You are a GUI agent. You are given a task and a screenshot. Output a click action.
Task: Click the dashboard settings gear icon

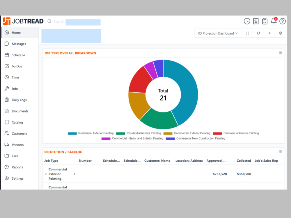click(x=281, y=33)
